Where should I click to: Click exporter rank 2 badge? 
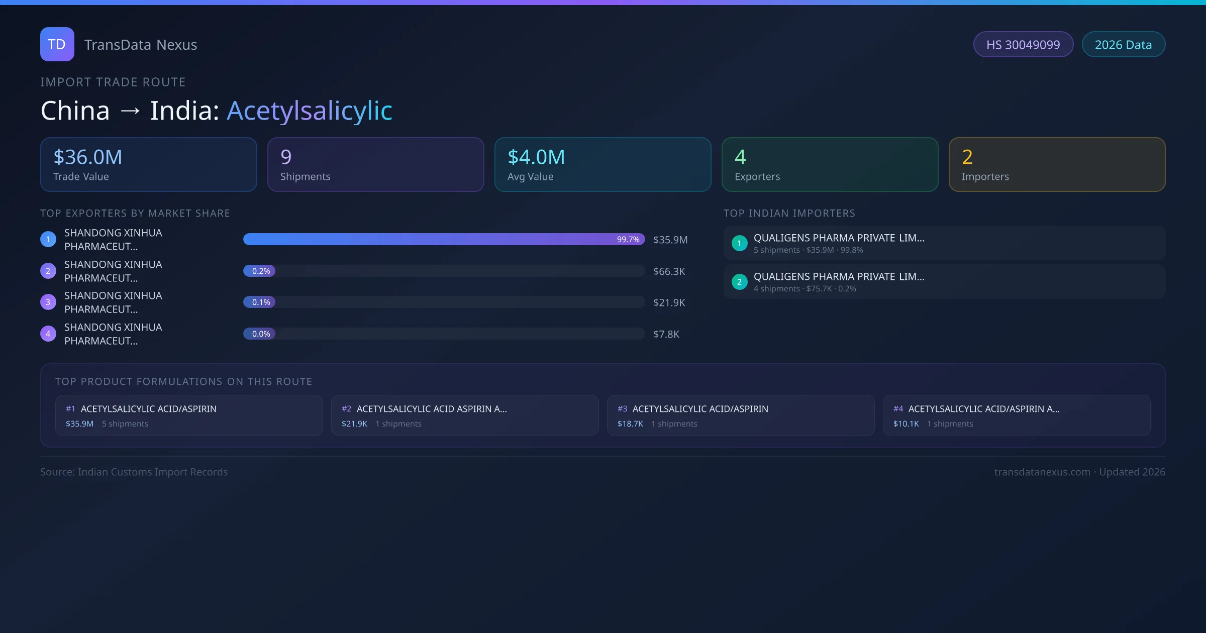pos(48,271)
